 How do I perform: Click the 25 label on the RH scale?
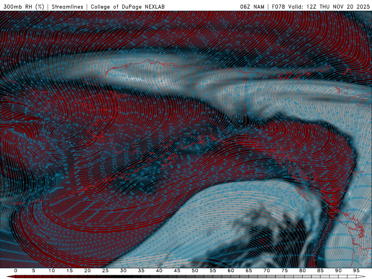(x=106, y=271)
